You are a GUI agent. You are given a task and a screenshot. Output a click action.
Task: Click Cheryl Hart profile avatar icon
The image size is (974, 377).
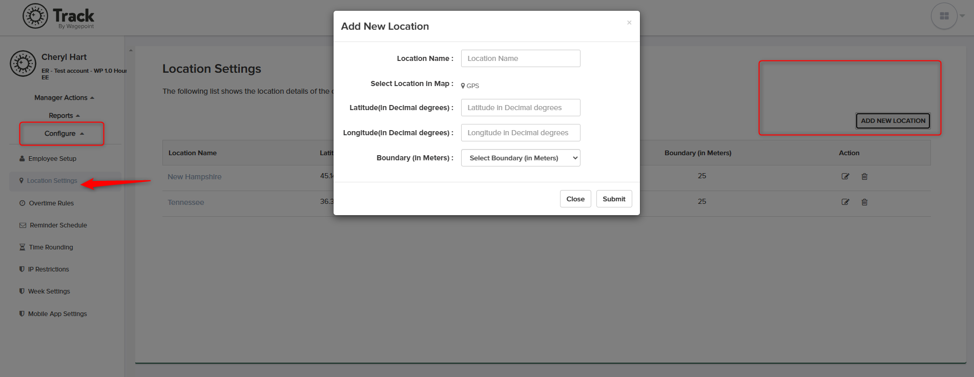click(x=23, y=64)
